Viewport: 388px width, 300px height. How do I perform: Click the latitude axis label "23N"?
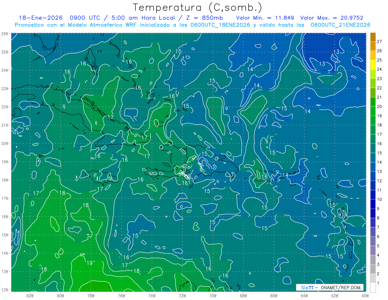[x=5, y=88]
